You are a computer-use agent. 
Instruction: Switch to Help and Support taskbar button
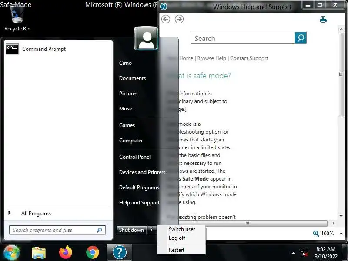(120, 252)
